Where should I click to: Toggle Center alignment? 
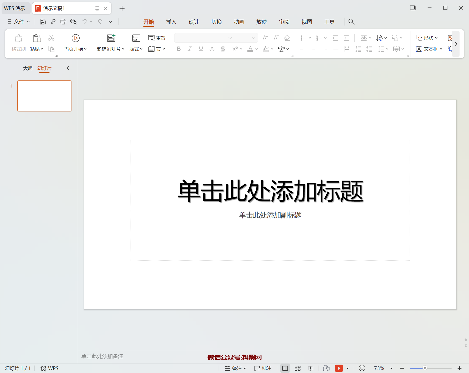314,49
